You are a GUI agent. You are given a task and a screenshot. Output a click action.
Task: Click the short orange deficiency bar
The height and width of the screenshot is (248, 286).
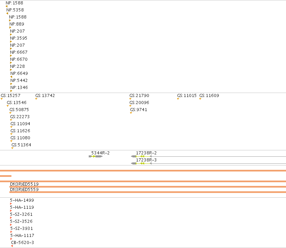click(6, 176)
